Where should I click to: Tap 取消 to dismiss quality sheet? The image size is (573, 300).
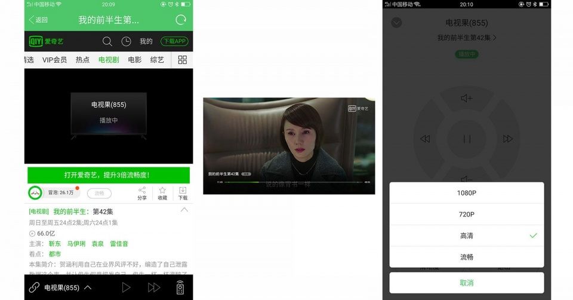coord(467,283)
